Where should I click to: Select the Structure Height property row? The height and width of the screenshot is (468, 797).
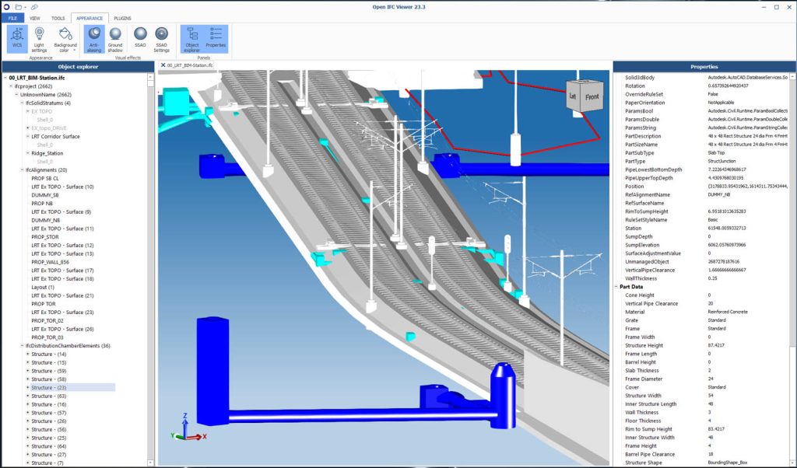pyautogui.click(x=705, y=345)
